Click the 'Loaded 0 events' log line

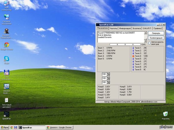click(x=105, y=37)
